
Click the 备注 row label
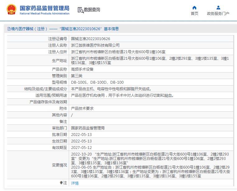(x=63, y=121)
